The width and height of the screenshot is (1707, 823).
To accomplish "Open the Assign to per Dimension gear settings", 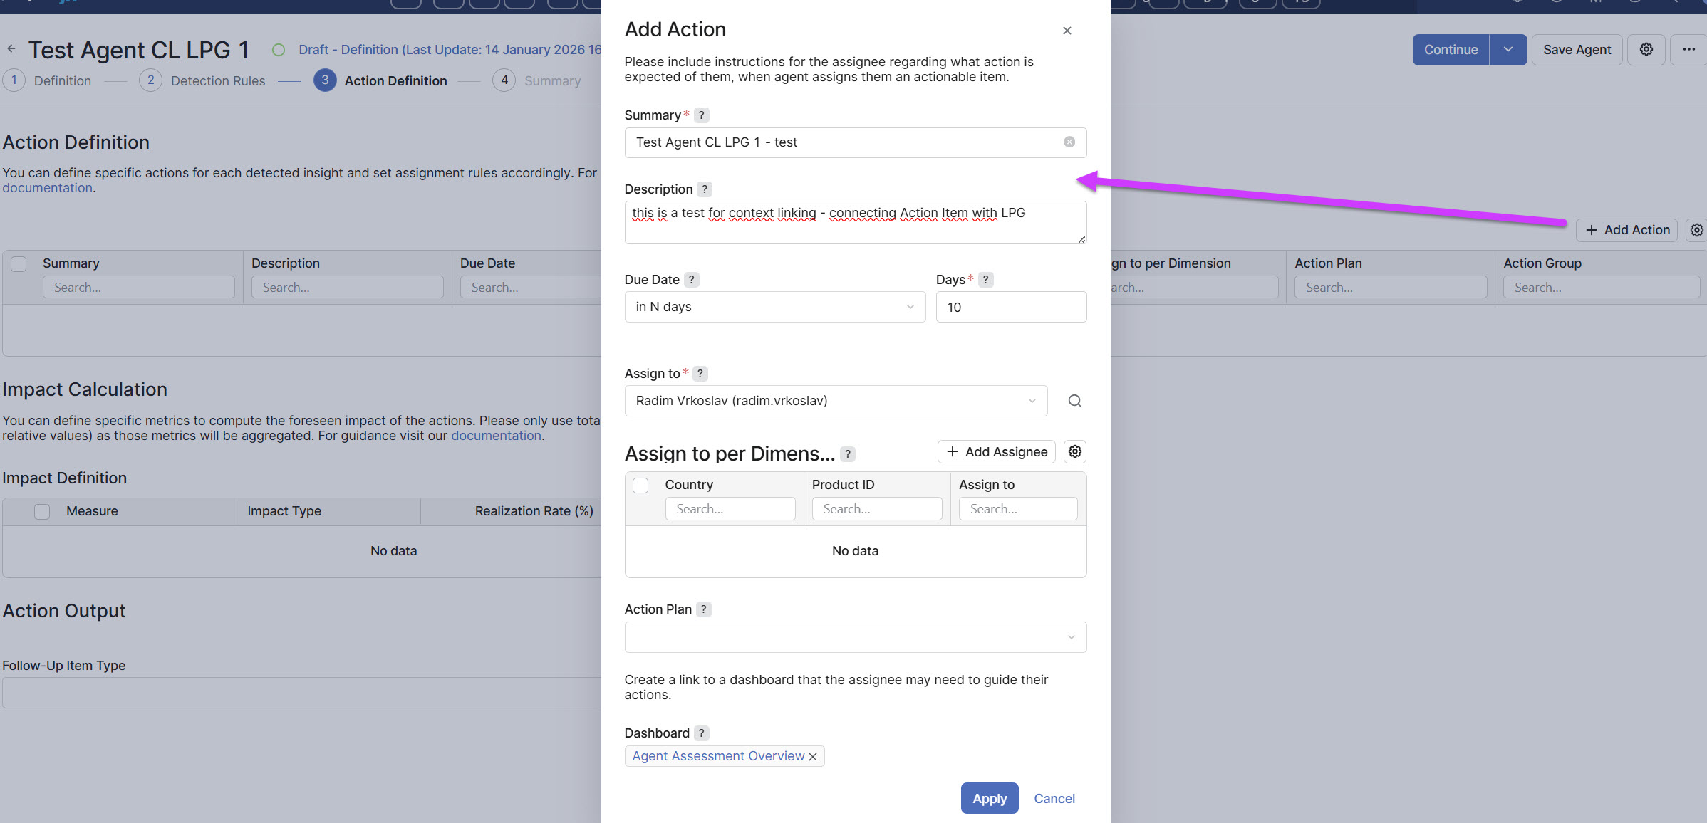I will 1074,451.
